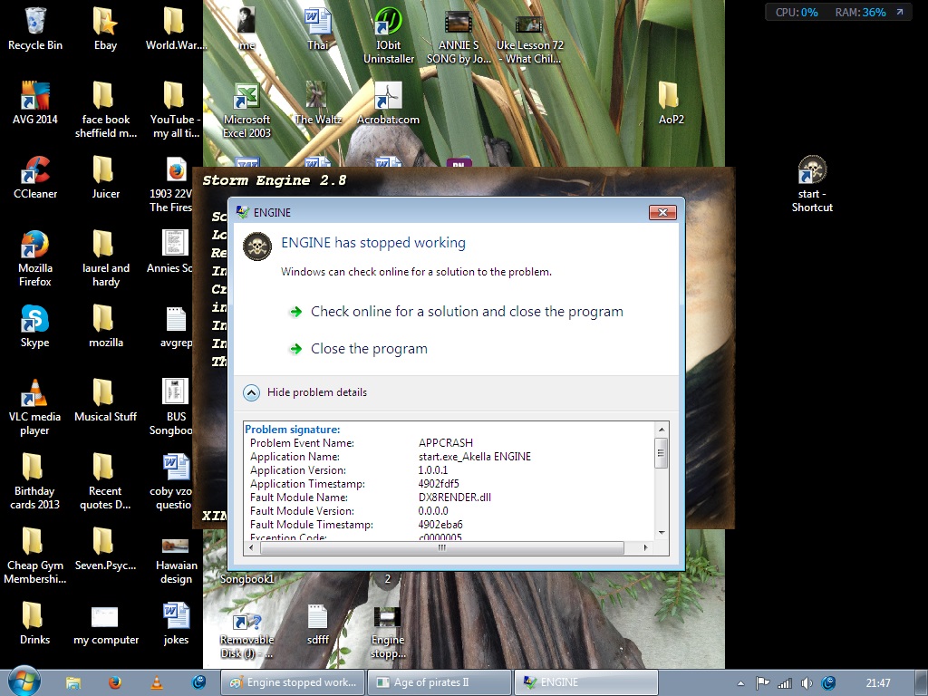Open the volume speaker tray icon
This screenshot has height=696, width=928.
coord(806,683)
